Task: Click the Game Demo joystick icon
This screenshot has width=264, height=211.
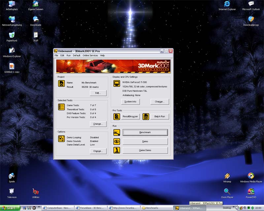Action: point(117,150)
